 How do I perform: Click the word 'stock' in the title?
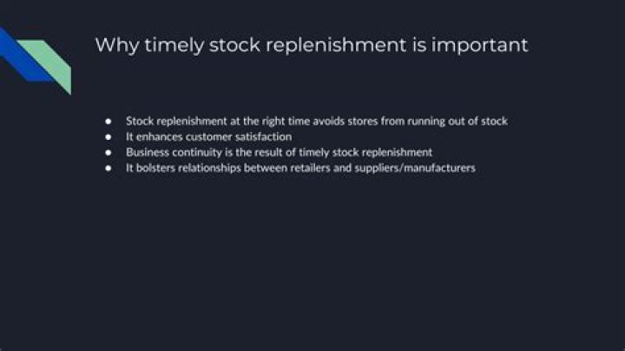[x=234, y=45]
